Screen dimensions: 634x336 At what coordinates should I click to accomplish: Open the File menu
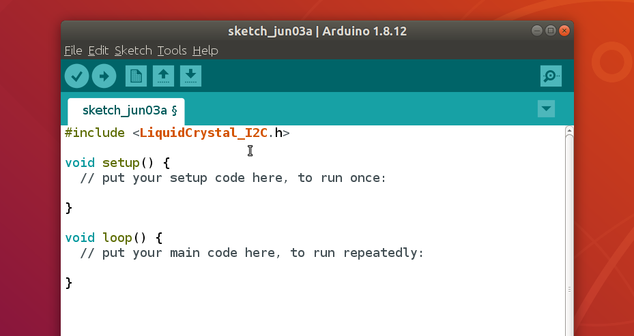(x=73, y=50)
